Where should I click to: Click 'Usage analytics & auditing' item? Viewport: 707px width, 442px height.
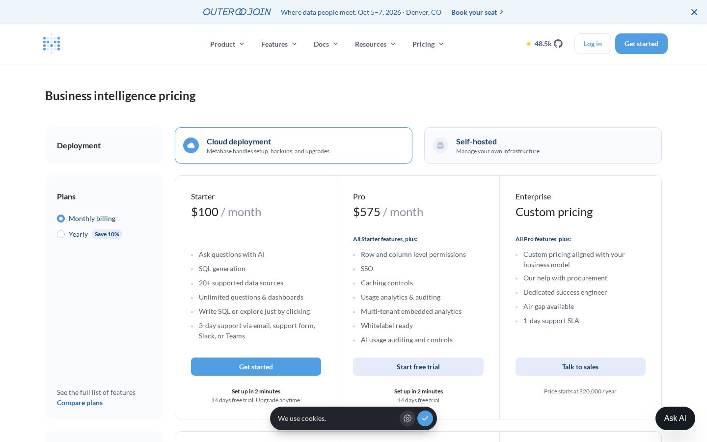click(x=401, y=297)
